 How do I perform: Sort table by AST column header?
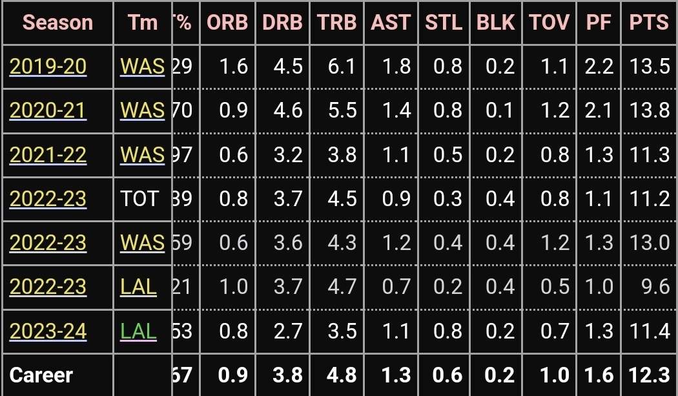[x=391, y=23]
